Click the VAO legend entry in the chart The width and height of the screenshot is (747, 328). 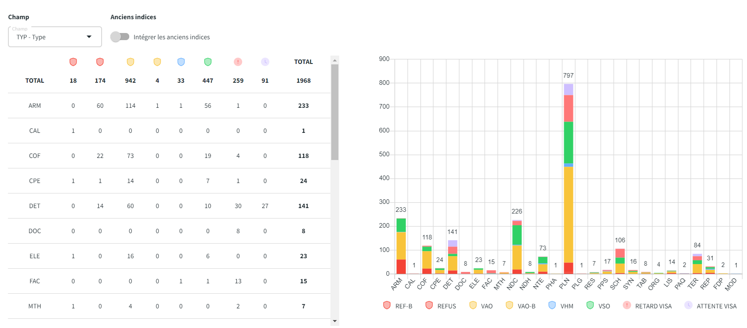(481, 306)
